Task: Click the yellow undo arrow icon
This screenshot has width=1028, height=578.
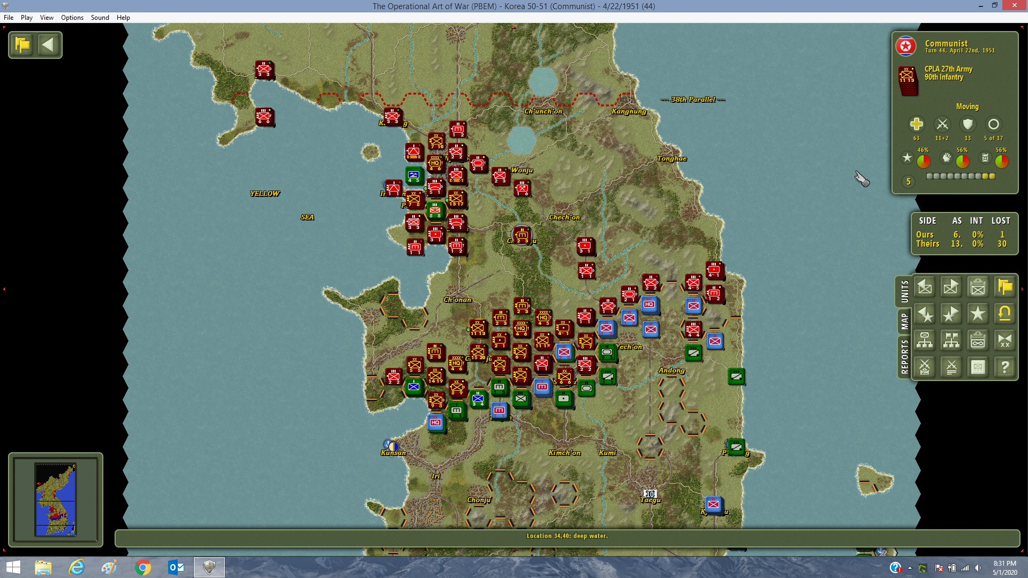Action: (x=1004, y=314)
